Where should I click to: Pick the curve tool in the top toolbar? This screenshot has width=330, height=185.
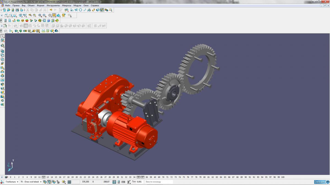[85, 10]
